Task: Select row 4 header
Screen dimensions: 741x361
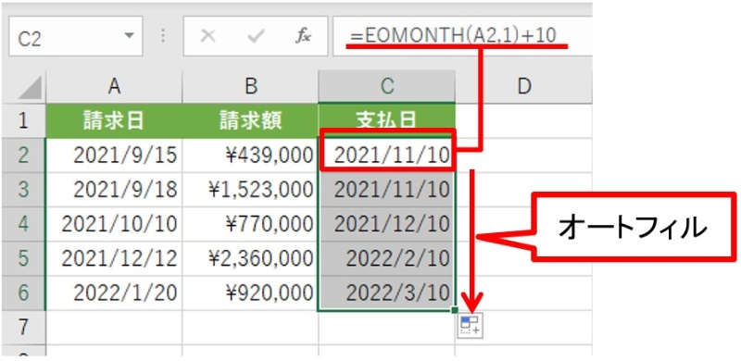Action: tap(24, 224)
